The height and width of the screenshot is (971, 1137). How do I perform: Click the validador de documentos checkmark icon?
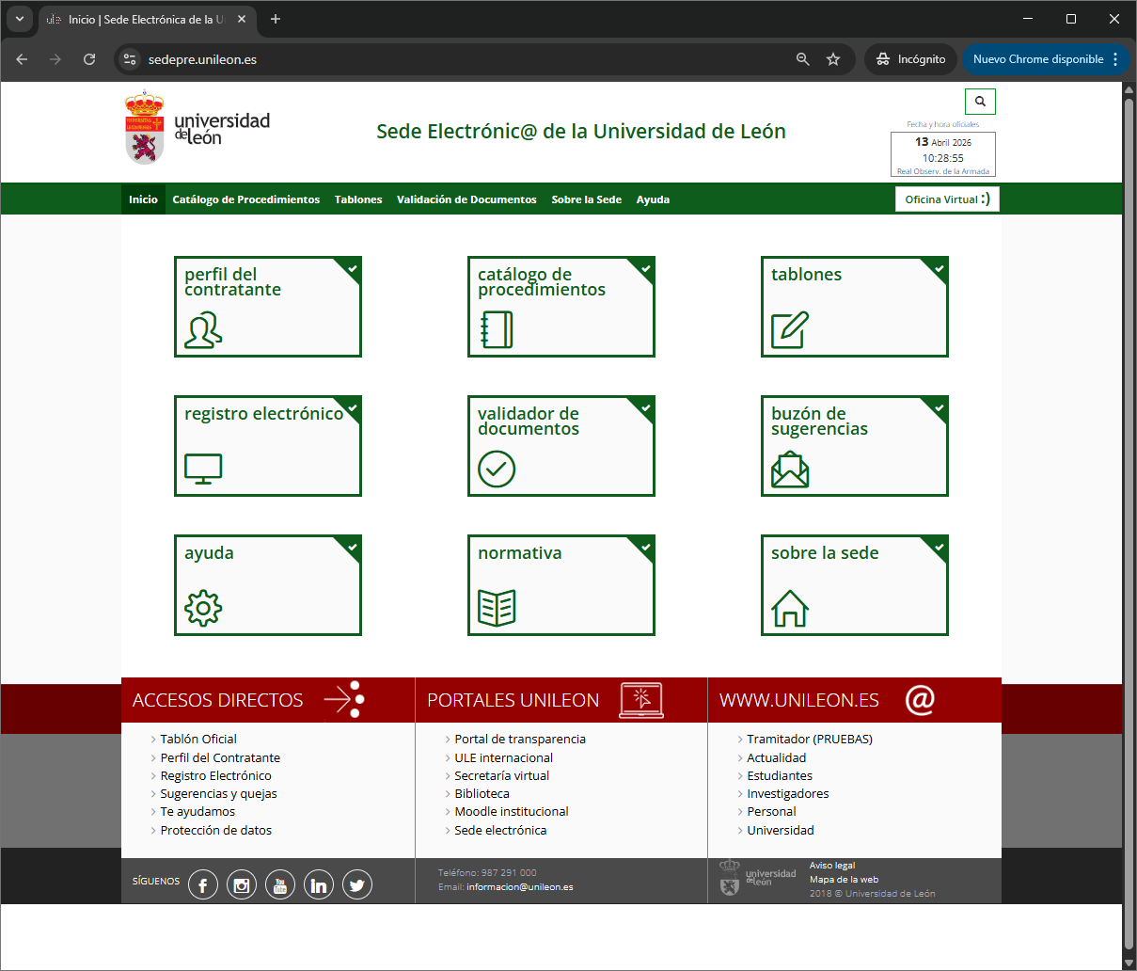(x=497, y=469)
